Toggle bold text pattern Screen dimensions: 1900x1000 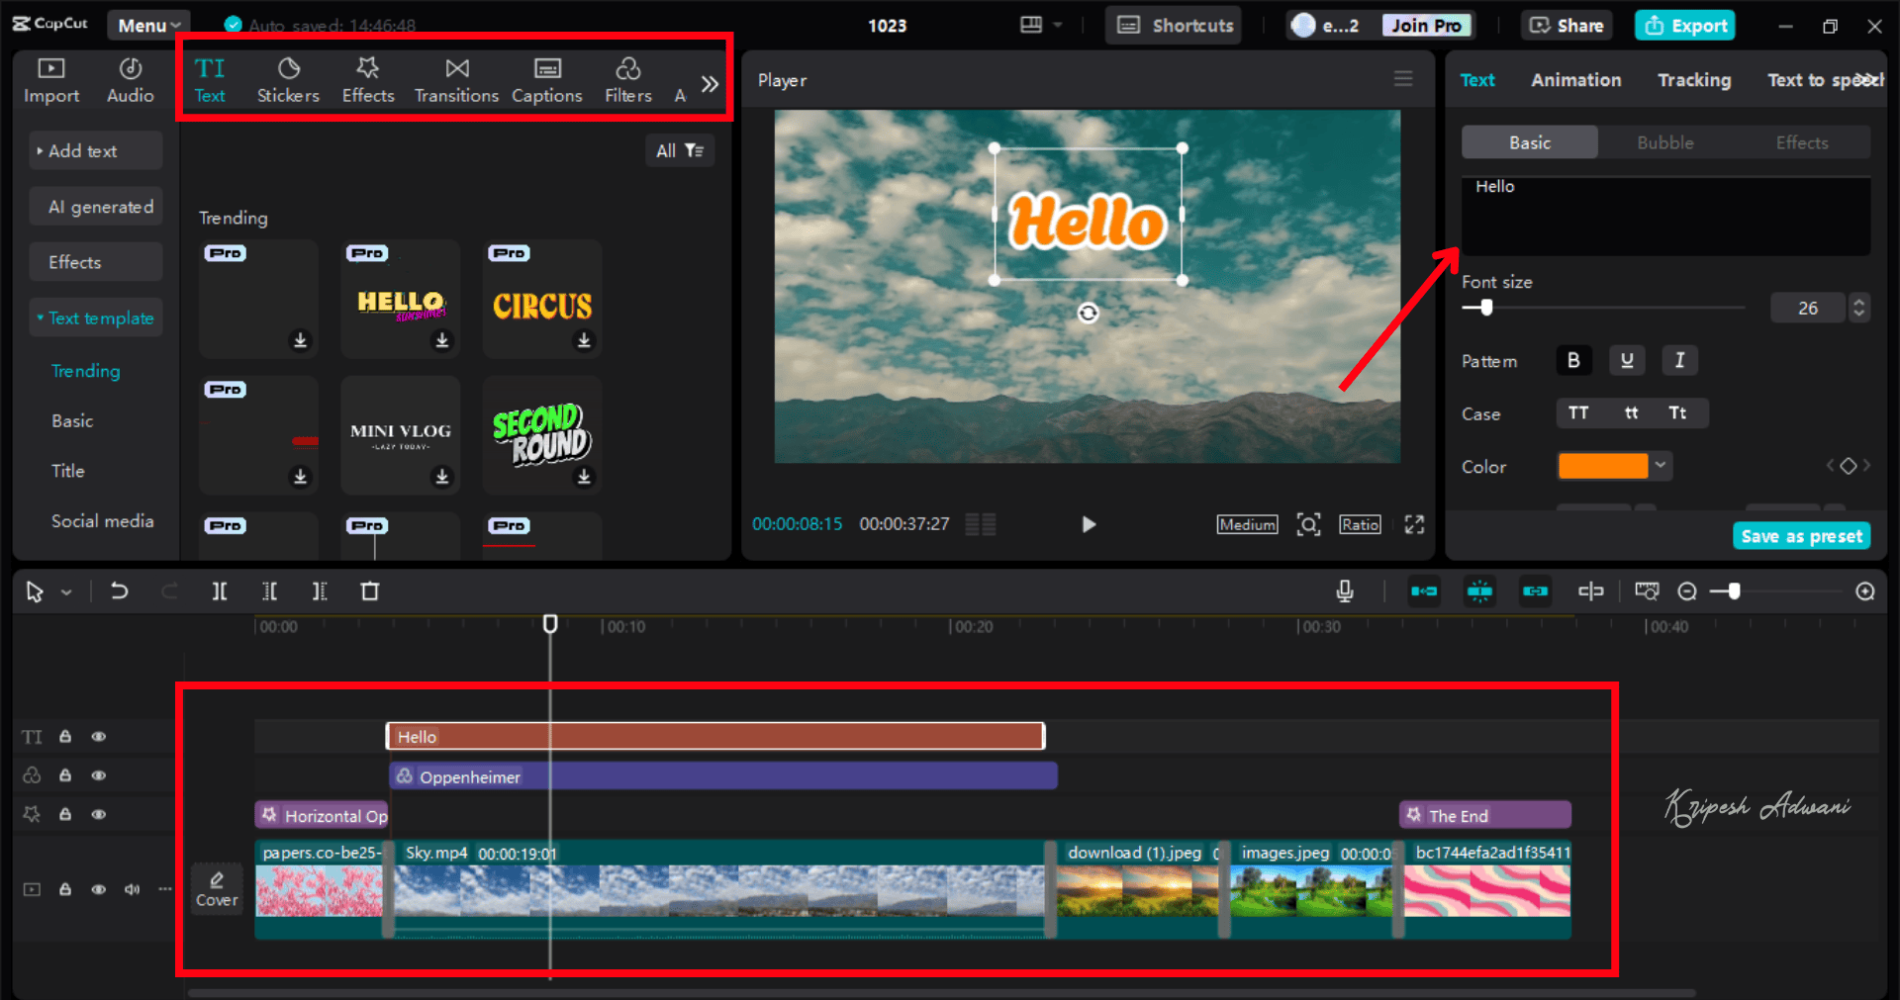tap(1573, 361)
